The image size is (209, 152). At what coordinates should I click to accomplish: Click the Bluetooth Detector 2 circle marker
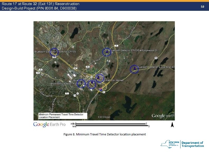pyautogui.click(x=107, y=52)
